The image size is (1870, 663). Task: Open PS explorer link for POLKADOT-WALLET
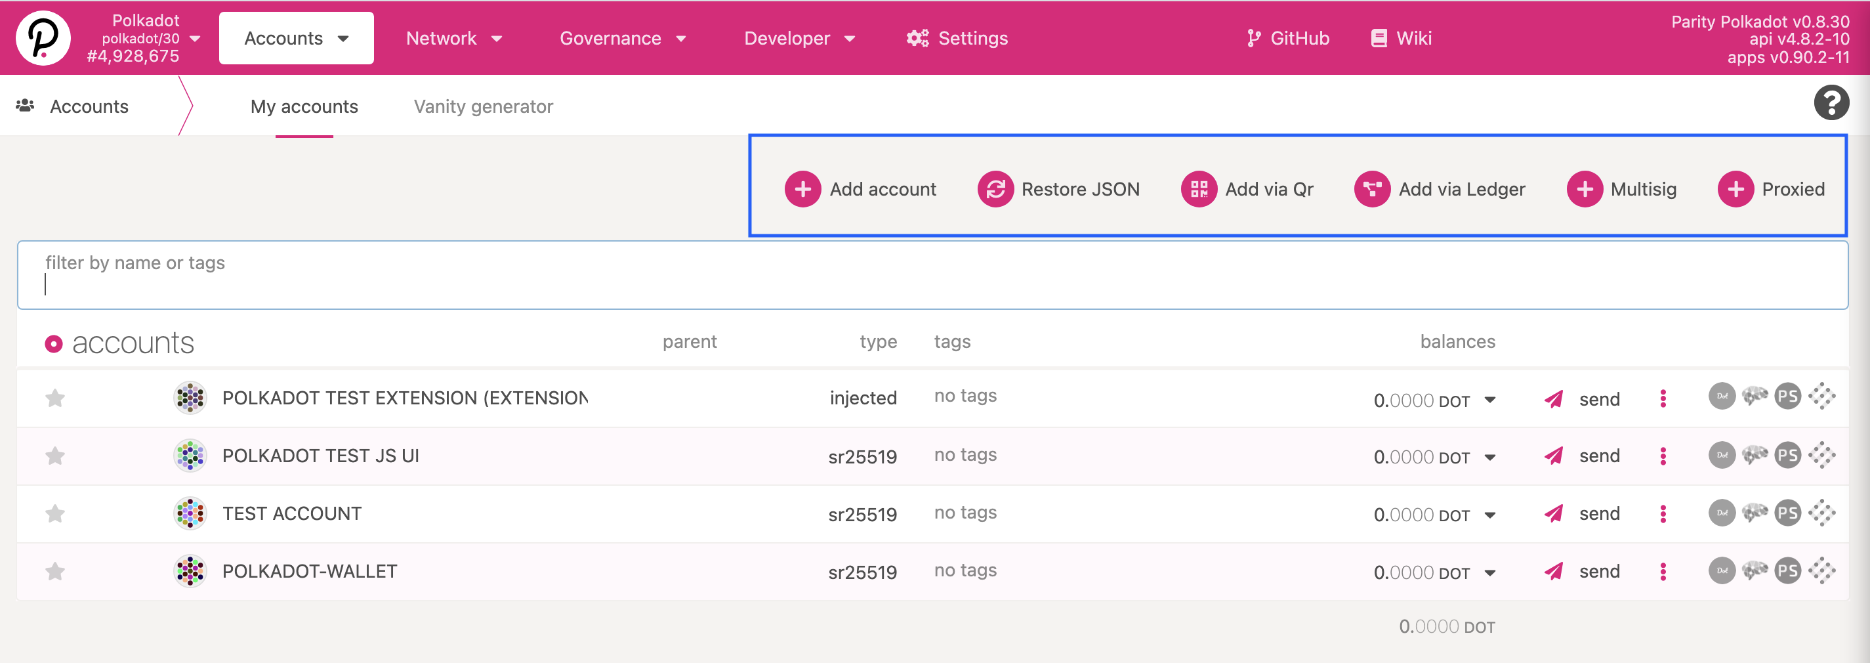coord(1787,570)
